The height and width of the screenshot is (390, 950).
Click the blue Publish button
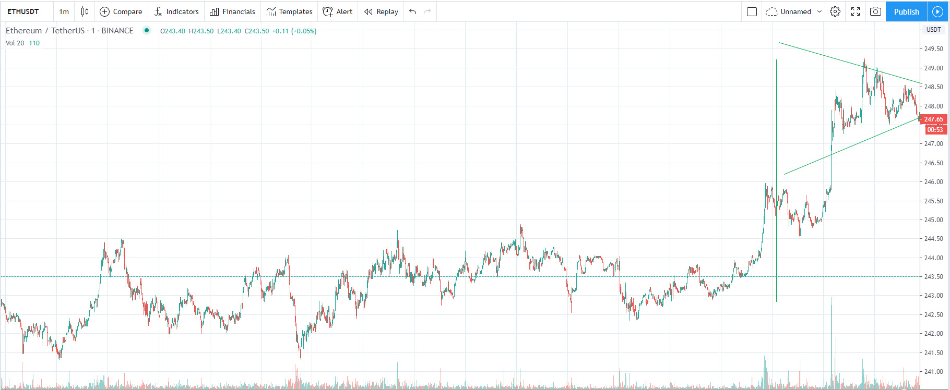pos(906,11)
